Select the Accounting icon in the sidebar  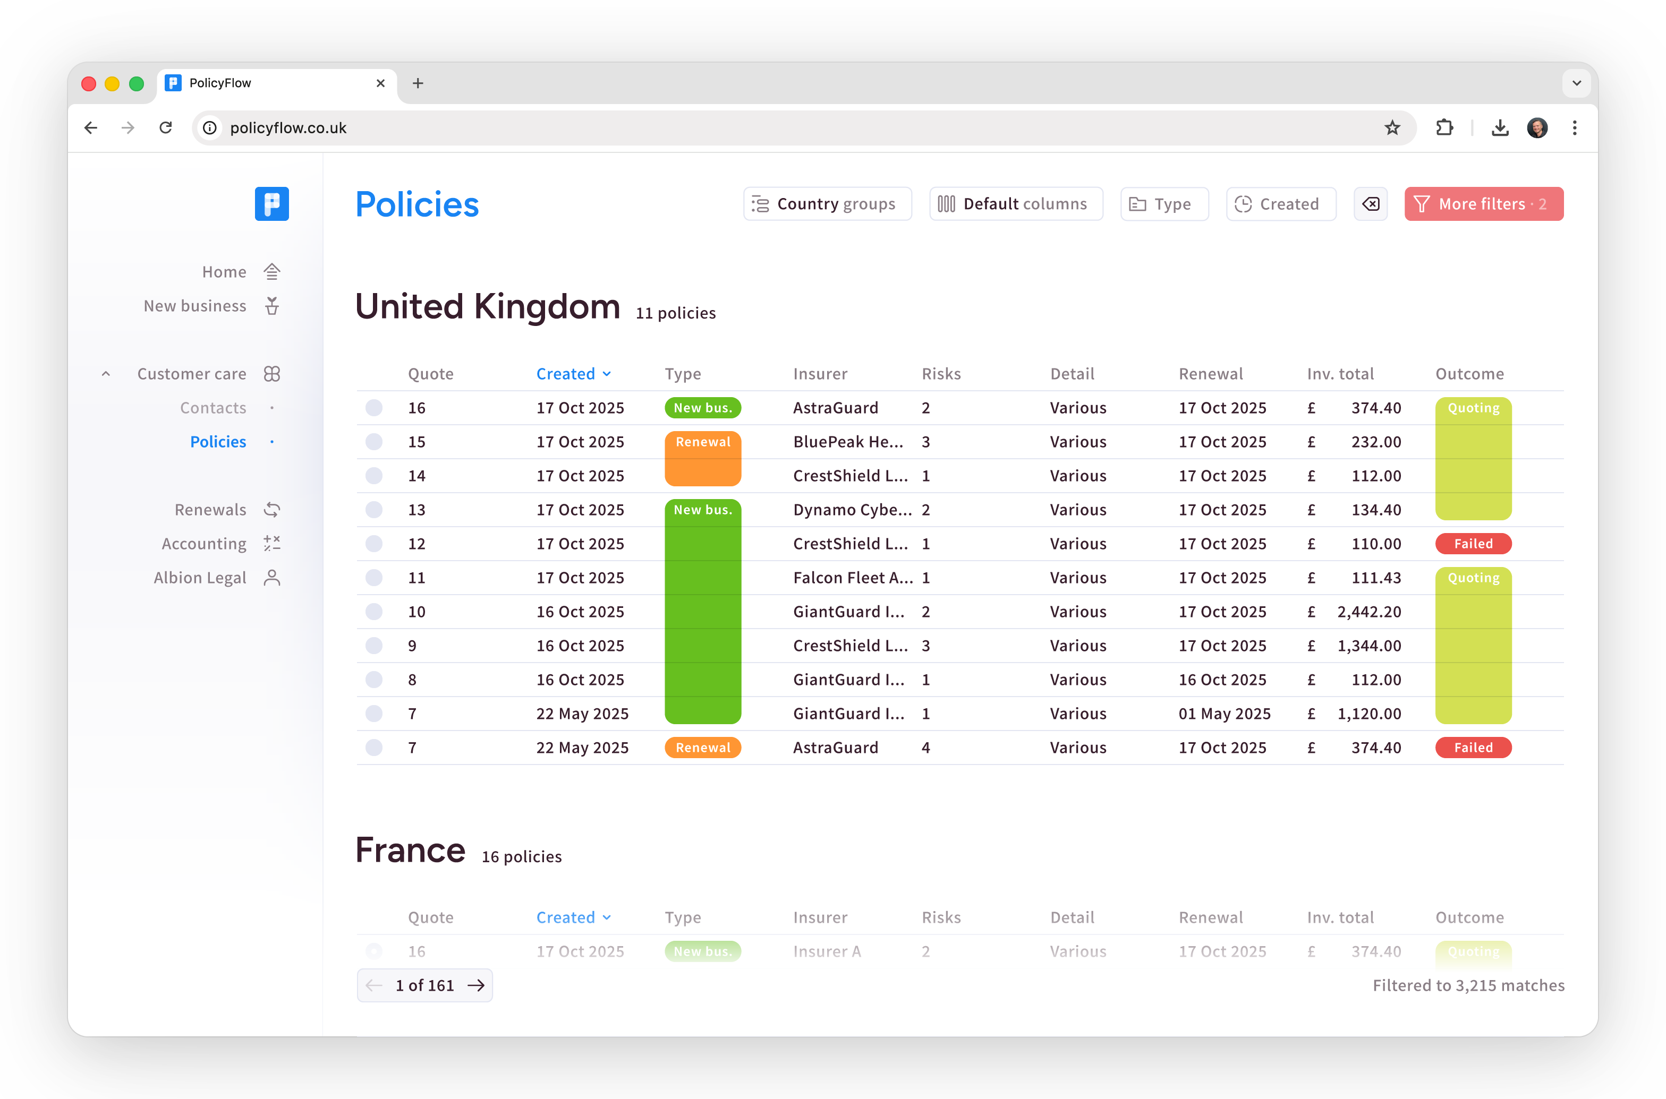(272, 543)
